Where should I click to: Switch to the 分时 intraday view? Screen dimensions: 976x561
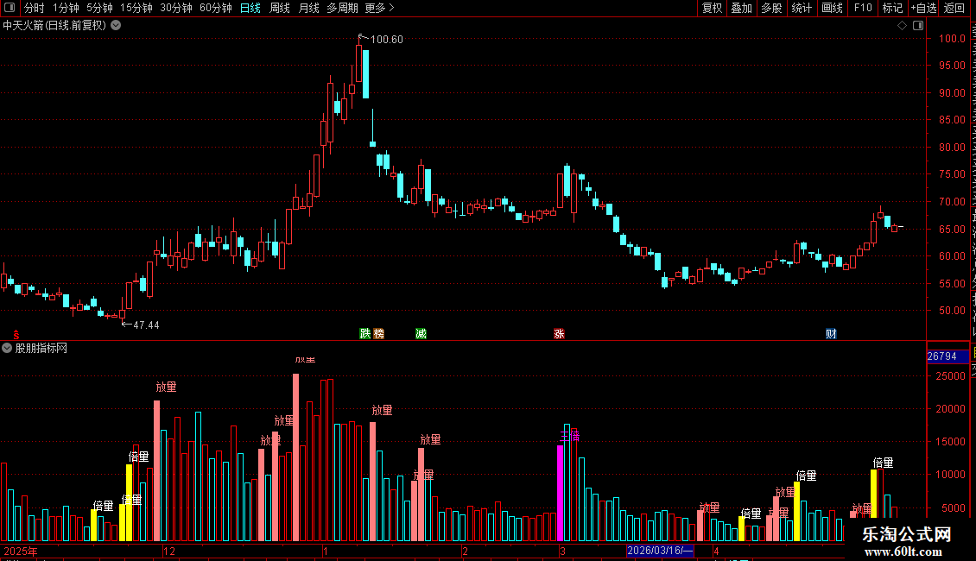pos(35,8)
